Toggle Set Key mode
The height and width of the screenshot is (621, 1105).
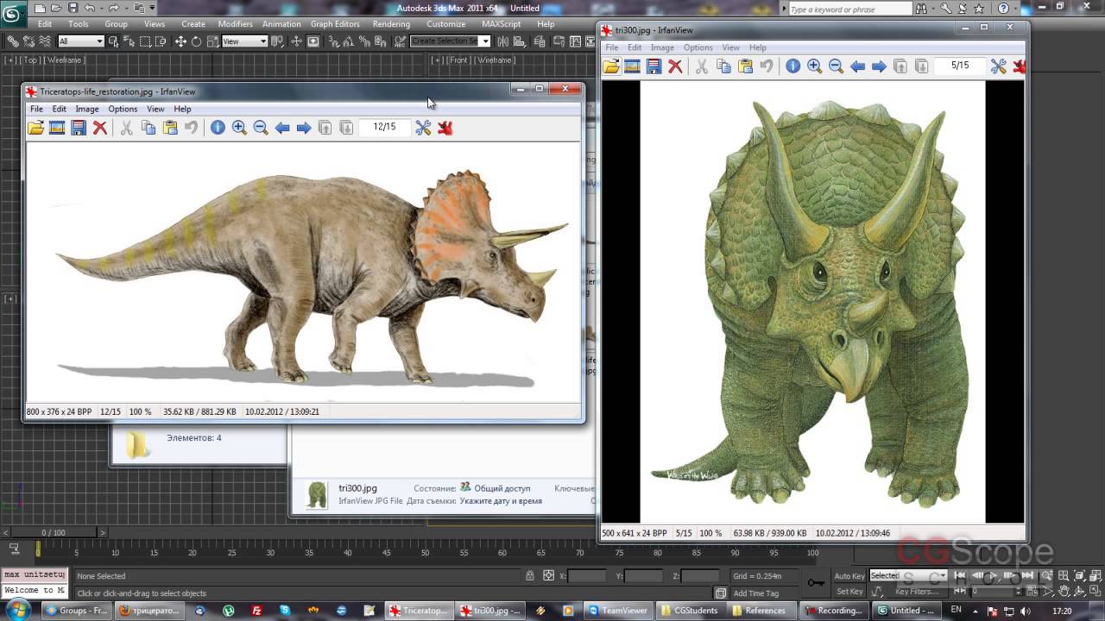[849, 592]
